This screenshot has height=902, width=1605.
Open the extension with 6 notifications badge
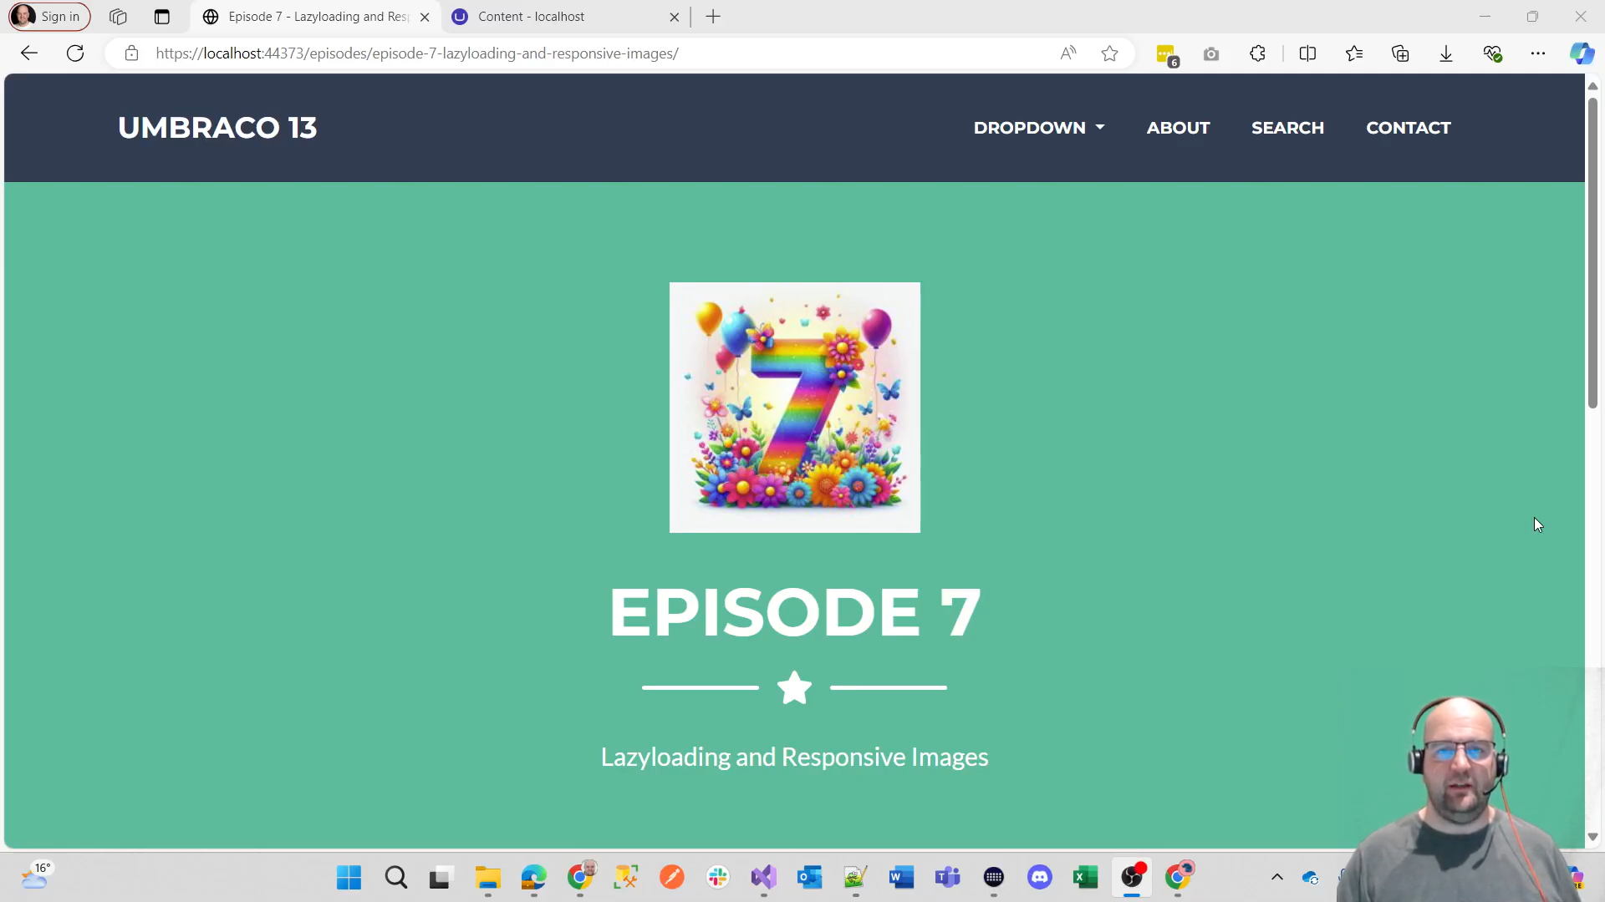point(1166,53)
